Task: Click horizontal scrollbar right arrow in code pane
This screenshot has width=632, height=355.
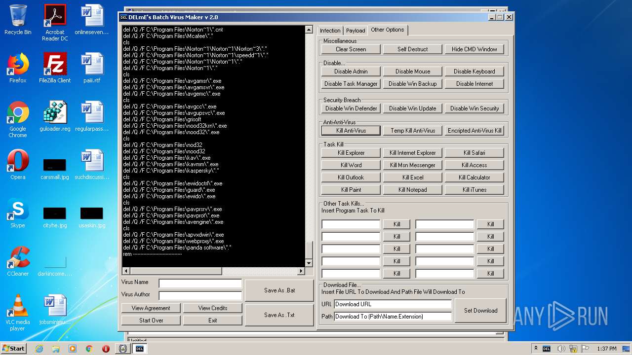Action: (x=301, y=271)
